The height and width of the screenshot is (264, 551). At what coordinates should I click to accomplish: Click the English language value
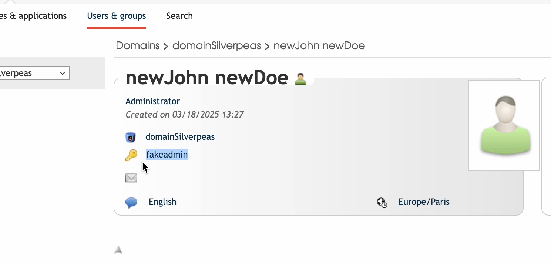click(x=162, y=202)
